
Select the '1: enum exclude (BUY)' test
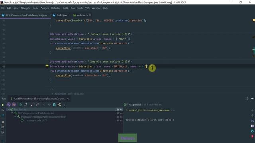(x=36, y=120)
